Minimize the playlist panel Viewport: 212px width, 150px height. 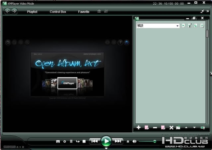187,19
